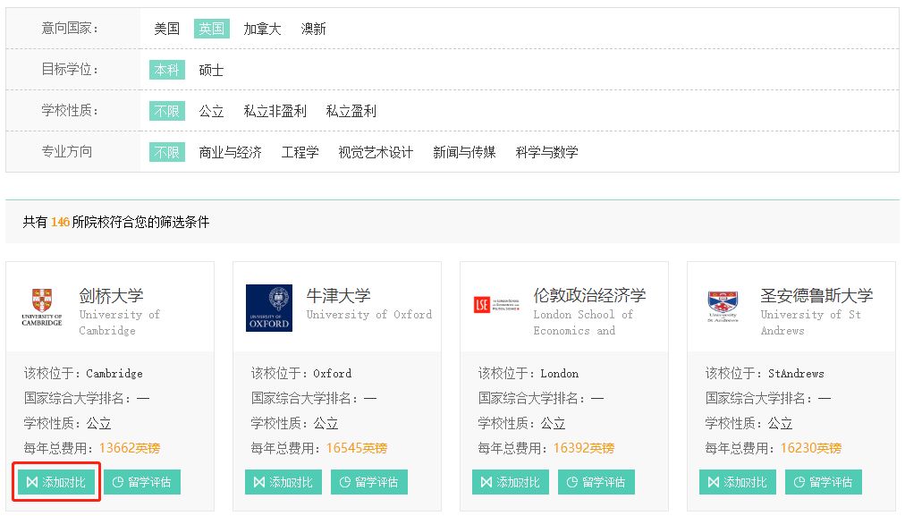Open the 牛津大学 school title

point(338,295)
